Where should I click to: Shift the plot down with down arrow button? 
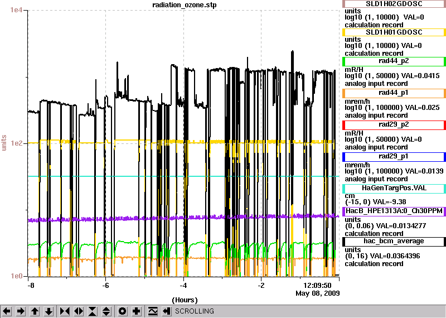click(49, 311)
